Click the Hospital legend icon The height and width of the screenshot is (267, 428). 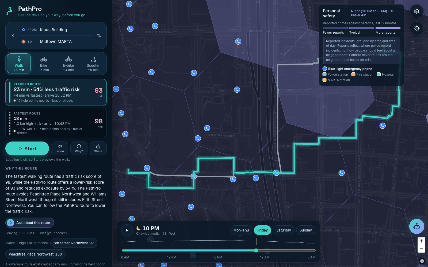click(x=379, y=74)
